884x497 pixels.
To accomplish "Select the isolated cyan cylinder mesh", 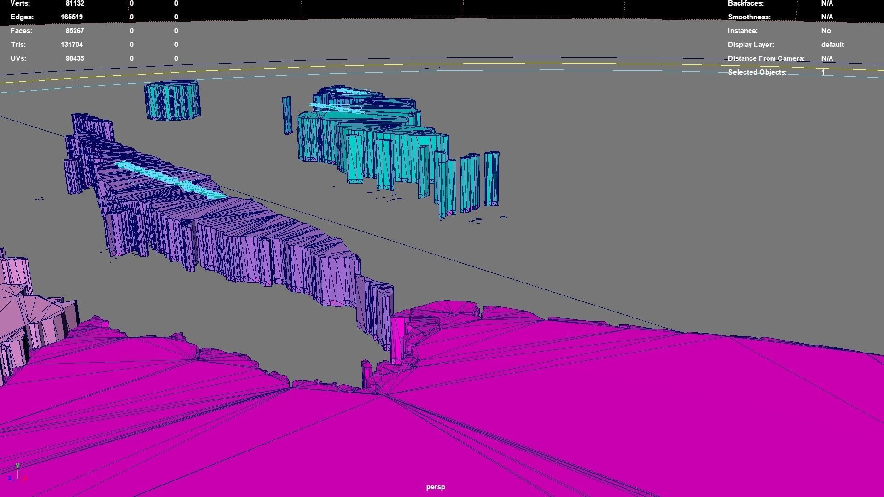I will (172, 101).
